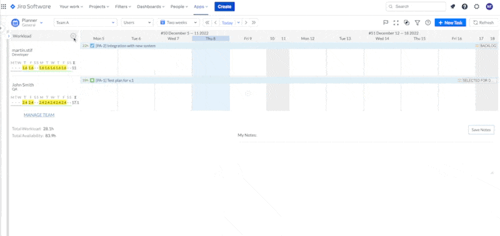The image size is (500, 236).
Task: Open the Two weeks range dropdown
Action: (x=179, y=22)
